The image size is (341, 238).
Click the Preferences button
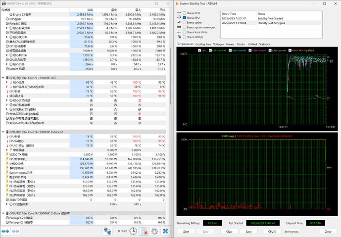[x=292, y=231]
